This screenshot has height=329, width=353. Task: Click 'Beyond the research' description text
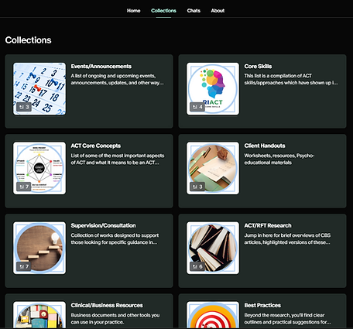point(287,318)
